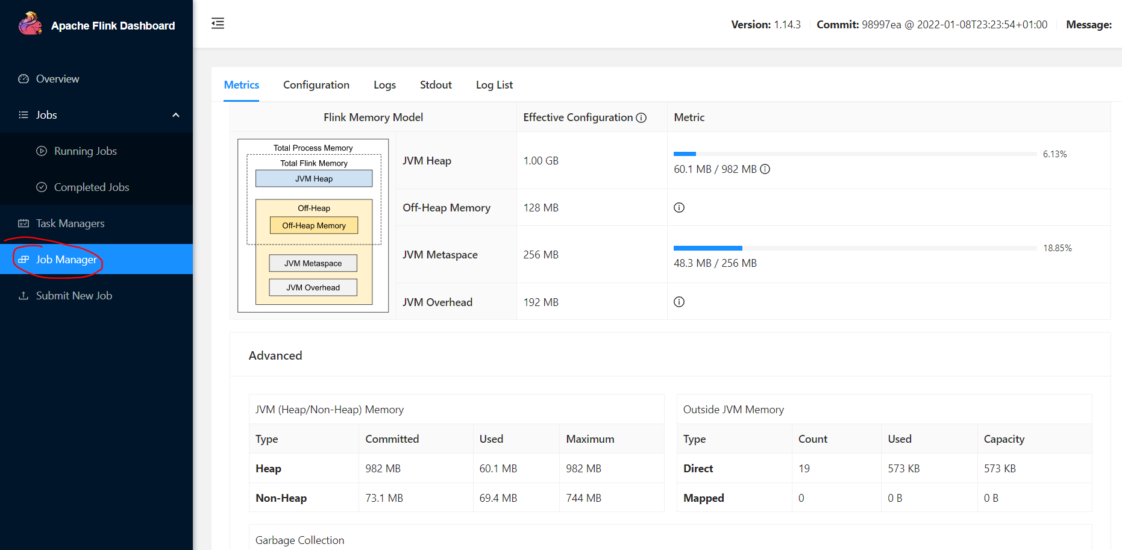
Task: Open the Log List tab
Action: point(494,85)
